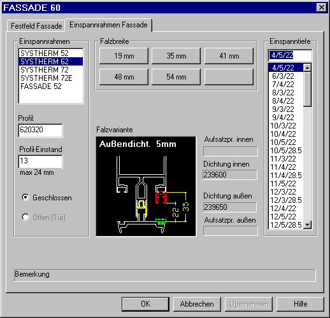Click the Bemerkung remark field

[x=165, y=275]
